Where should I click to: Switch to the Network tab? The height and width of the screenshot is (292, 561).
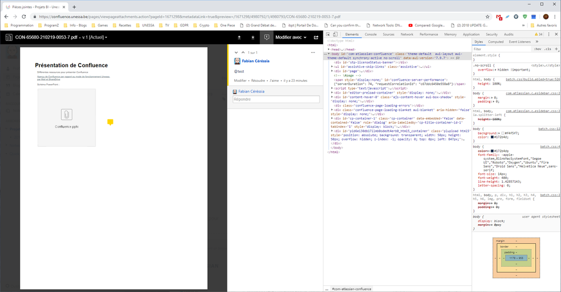[x=407, y=34]
